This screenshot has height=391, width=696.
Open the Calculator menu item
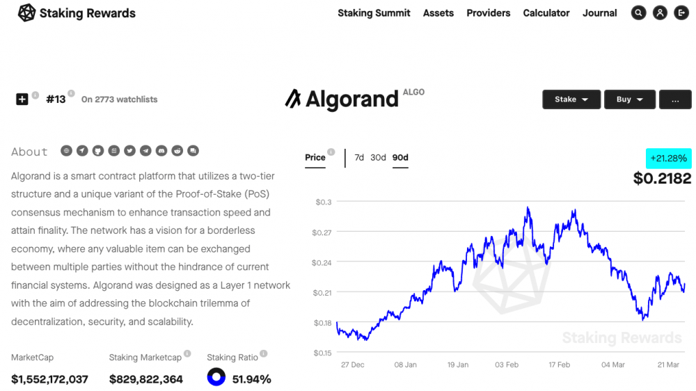tap(546, 13)
